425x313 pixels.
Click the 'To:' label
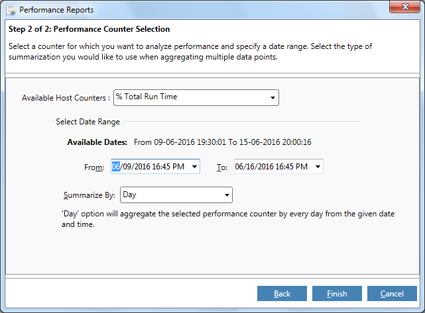(x=222, y=167)
